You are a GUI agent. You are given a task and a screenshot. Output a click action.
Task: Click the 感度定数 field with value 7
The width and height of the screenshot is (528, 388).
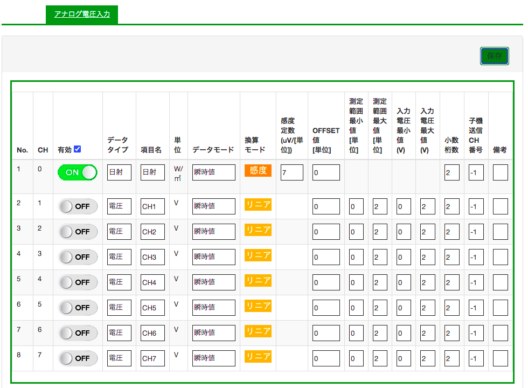291,172
